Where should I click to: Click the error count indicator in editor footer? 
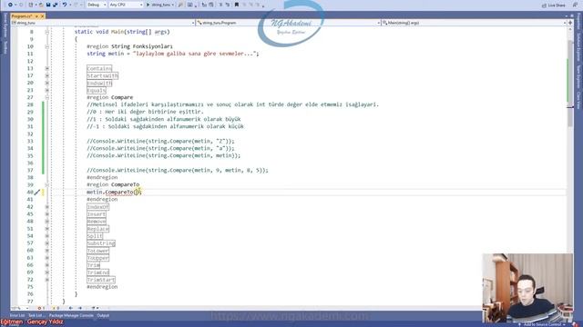[41, 308]
